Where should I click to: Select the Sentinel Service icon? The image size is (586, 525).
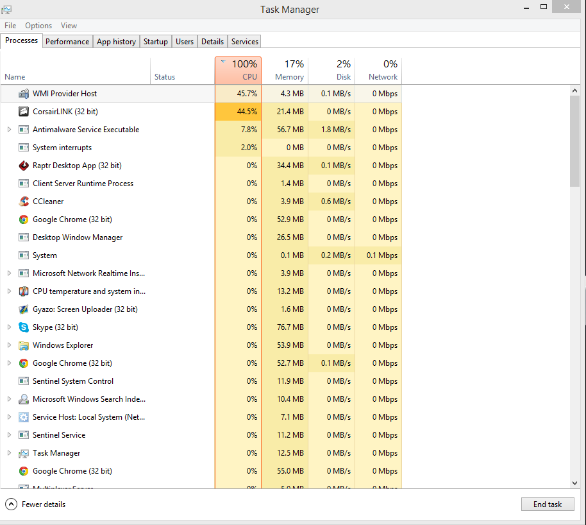click(x=24, y=435)
